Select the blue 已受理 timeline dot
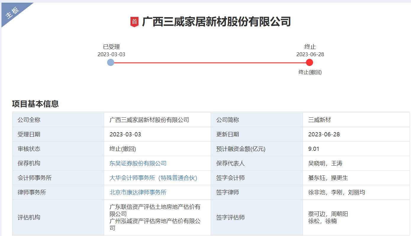This screenshot has width=411, height=236. click(111, 62)
